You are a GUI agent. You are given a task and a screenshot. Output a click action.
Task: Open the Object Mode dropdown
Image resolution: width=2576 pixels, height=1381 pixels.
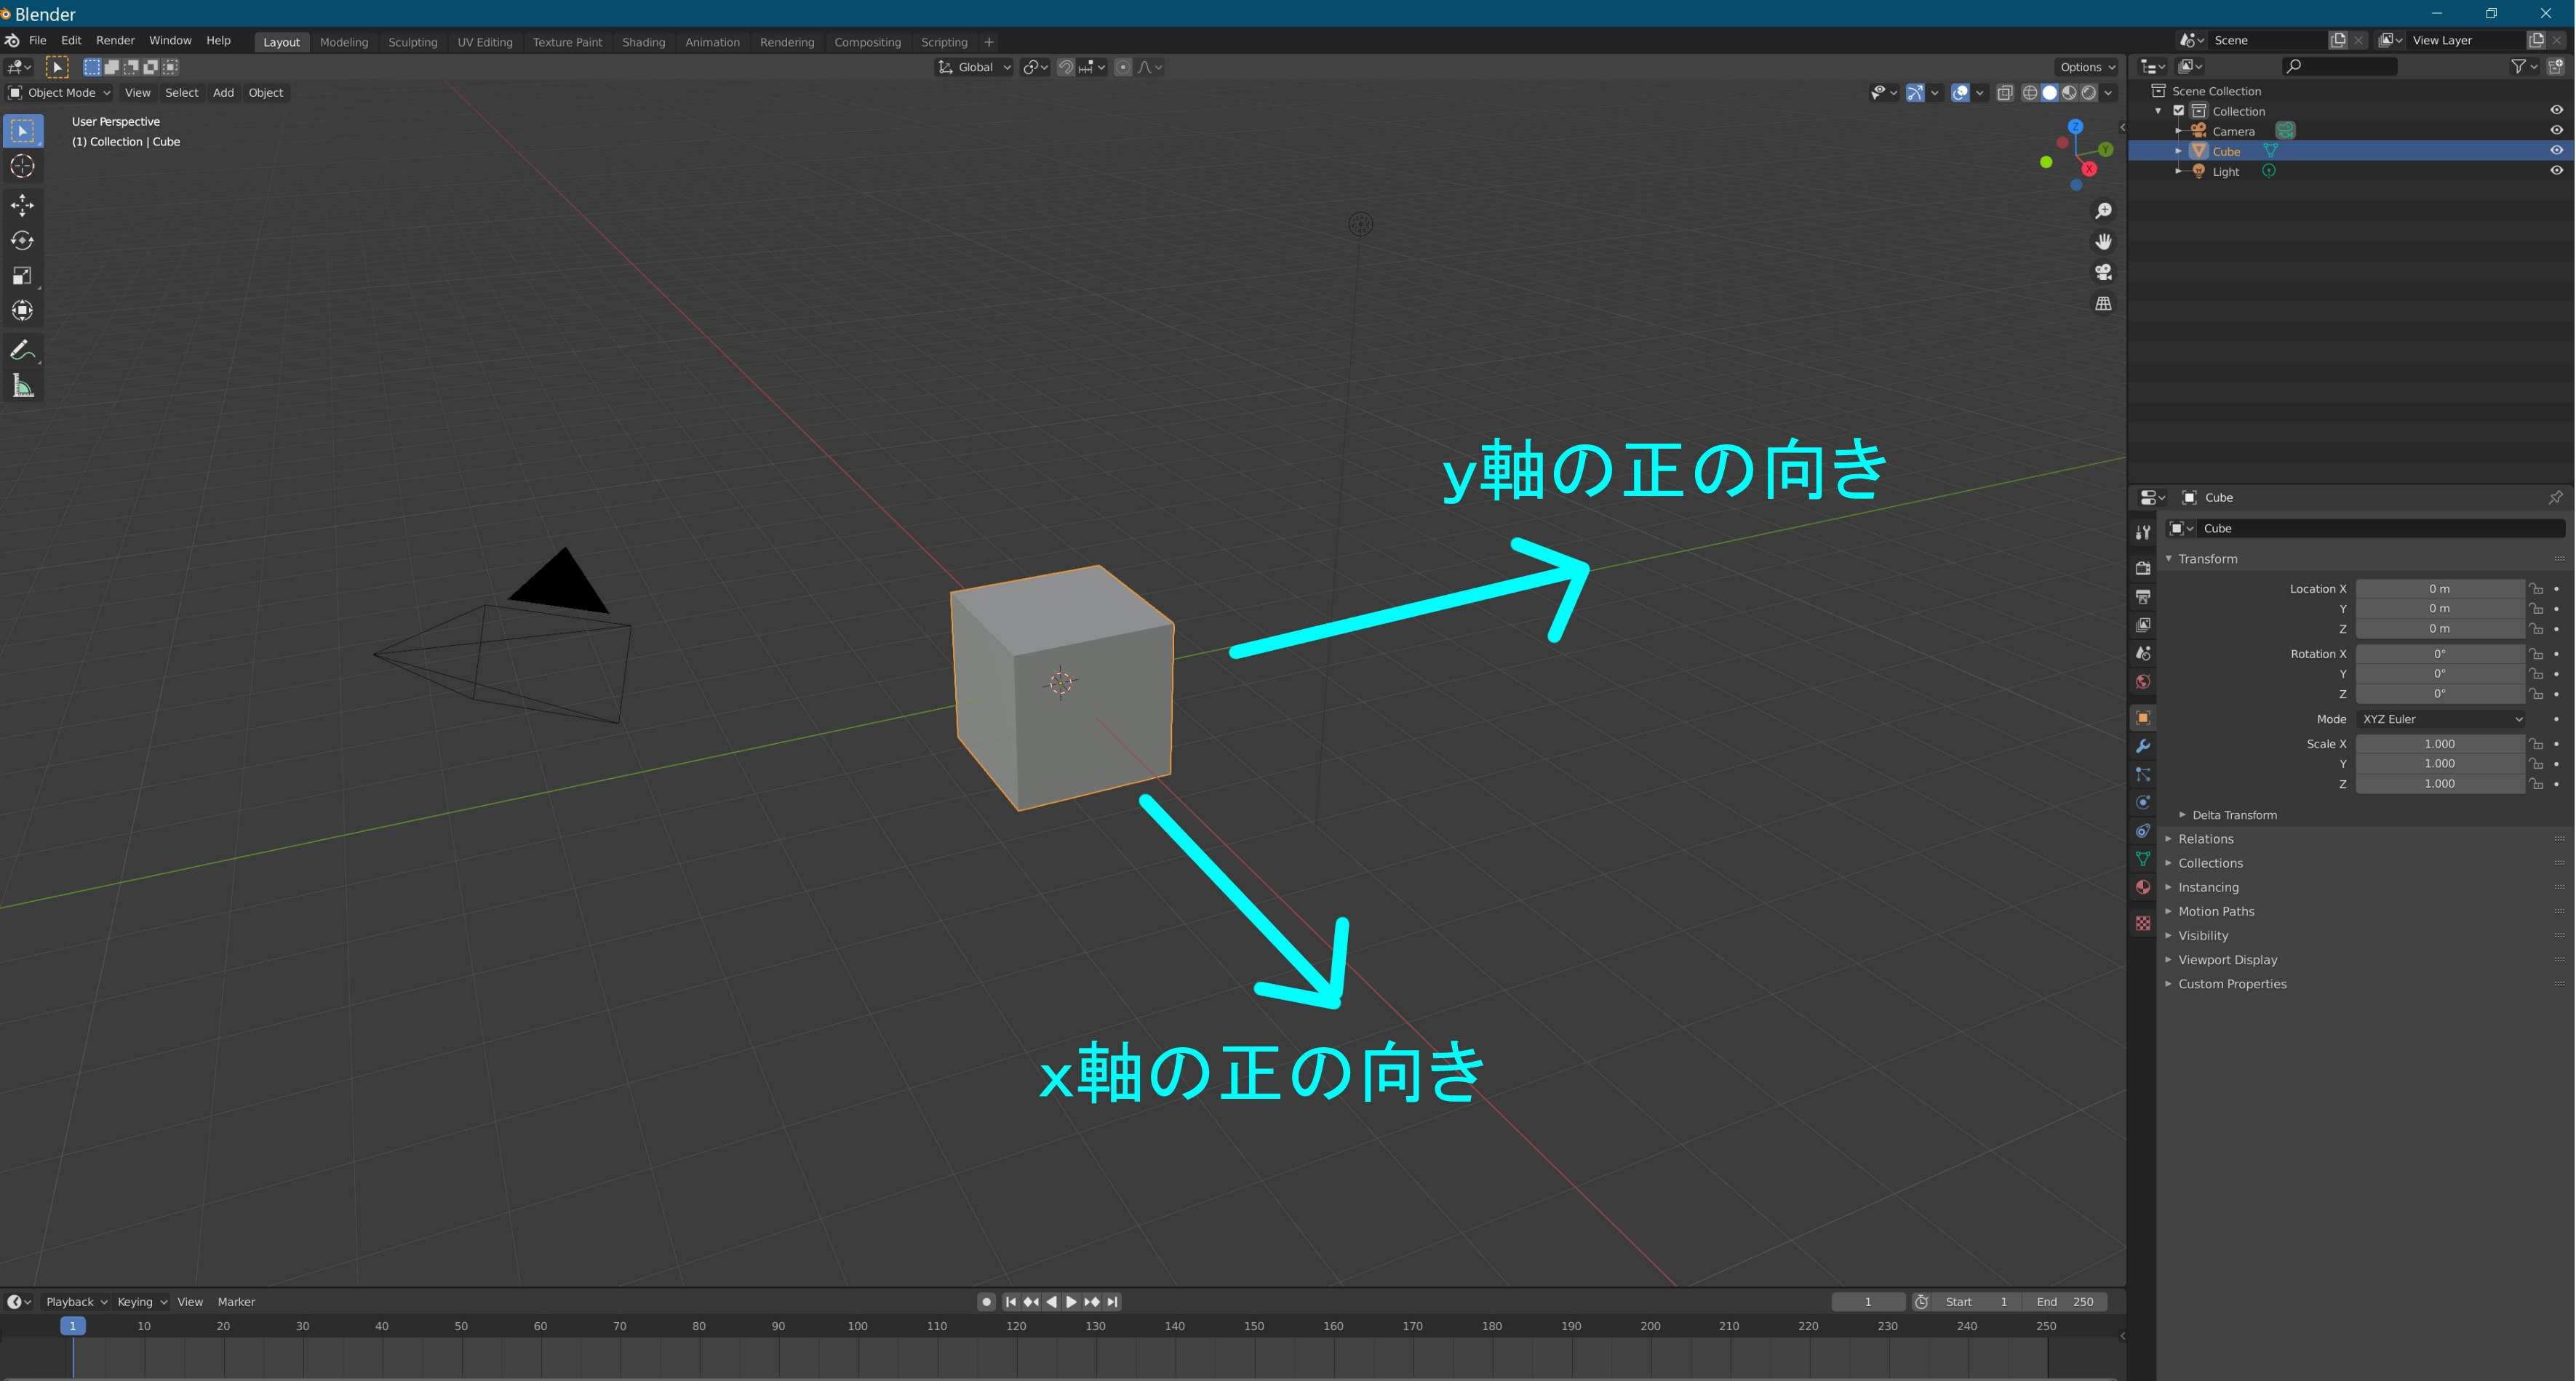click(x=60, y=93)
